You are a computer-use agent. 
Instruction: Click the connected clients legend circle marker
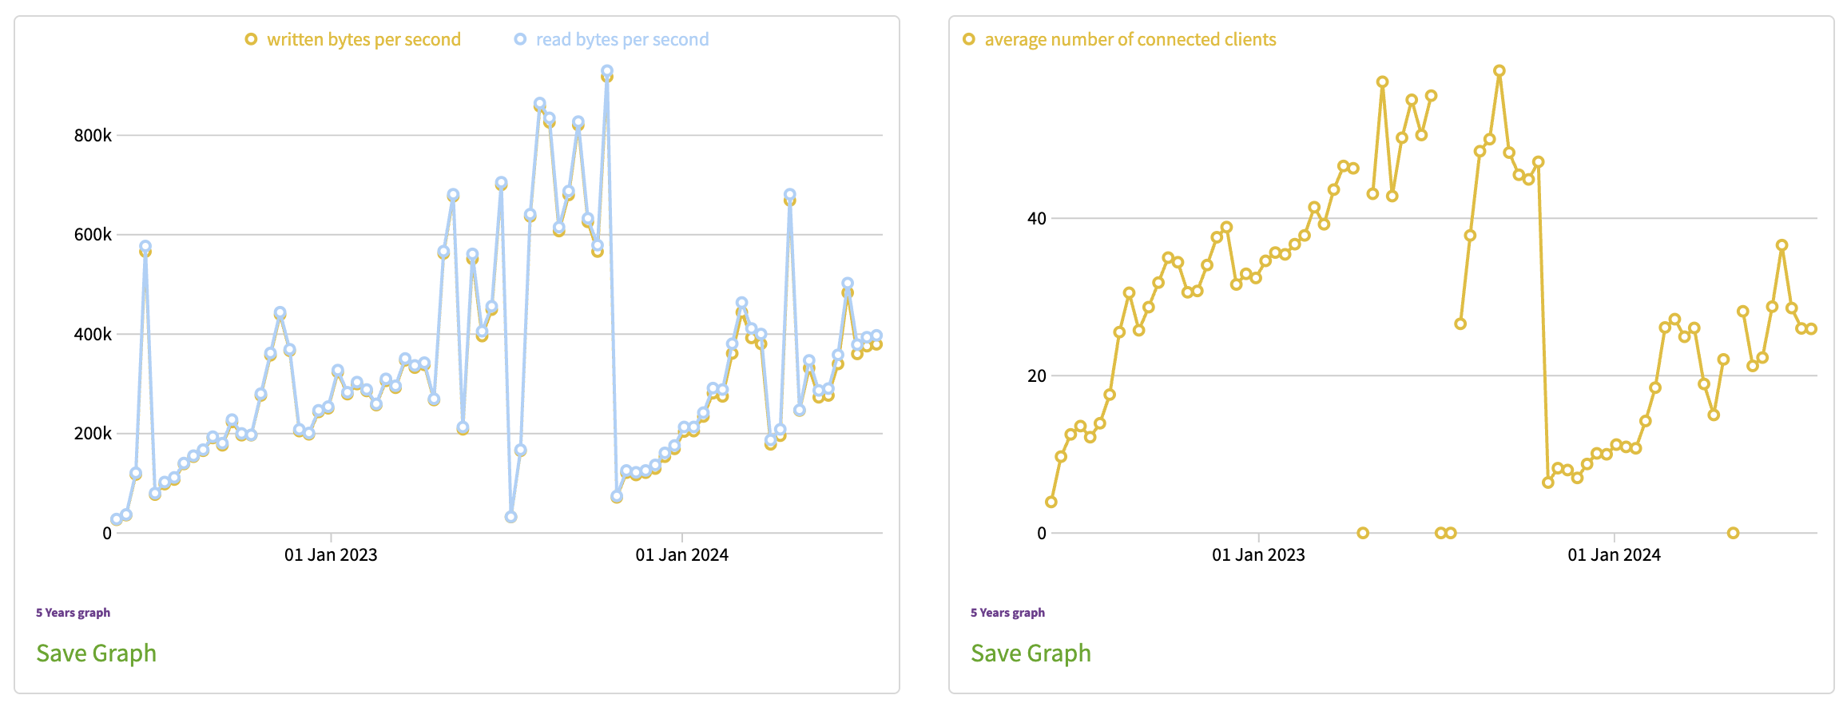click(968, 39)
